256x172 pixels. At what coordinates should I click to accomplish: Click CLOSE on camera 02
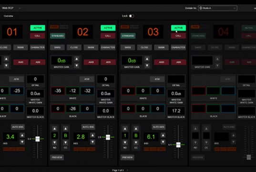click(74, 47)
